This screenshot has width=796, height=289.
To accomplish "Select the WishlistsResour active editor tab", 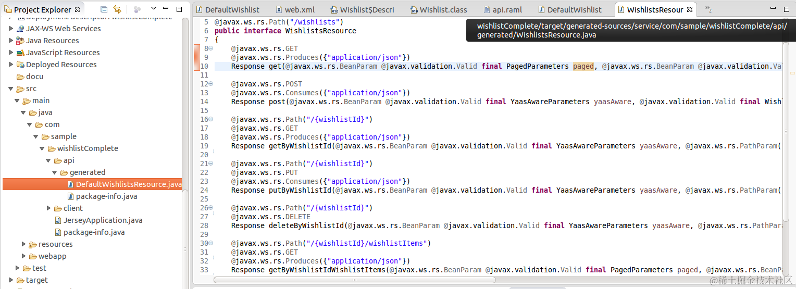I will pyautogui.click(x=655, y=9).
